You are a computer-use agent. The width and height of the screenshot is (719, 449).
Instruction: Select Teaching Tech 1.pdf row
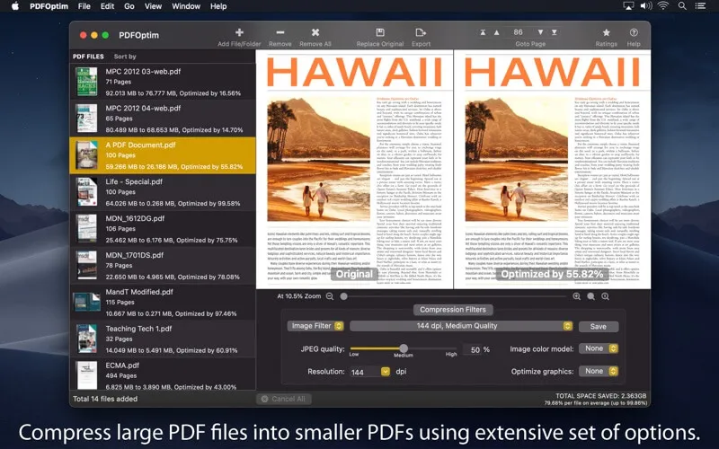(x=163, y=339)
